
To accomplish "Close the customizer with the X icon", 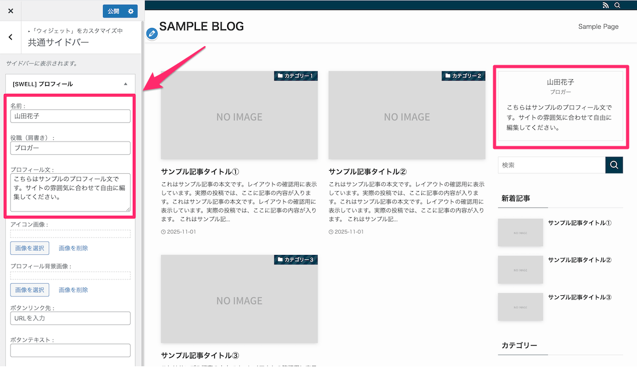I will point(10,11).
